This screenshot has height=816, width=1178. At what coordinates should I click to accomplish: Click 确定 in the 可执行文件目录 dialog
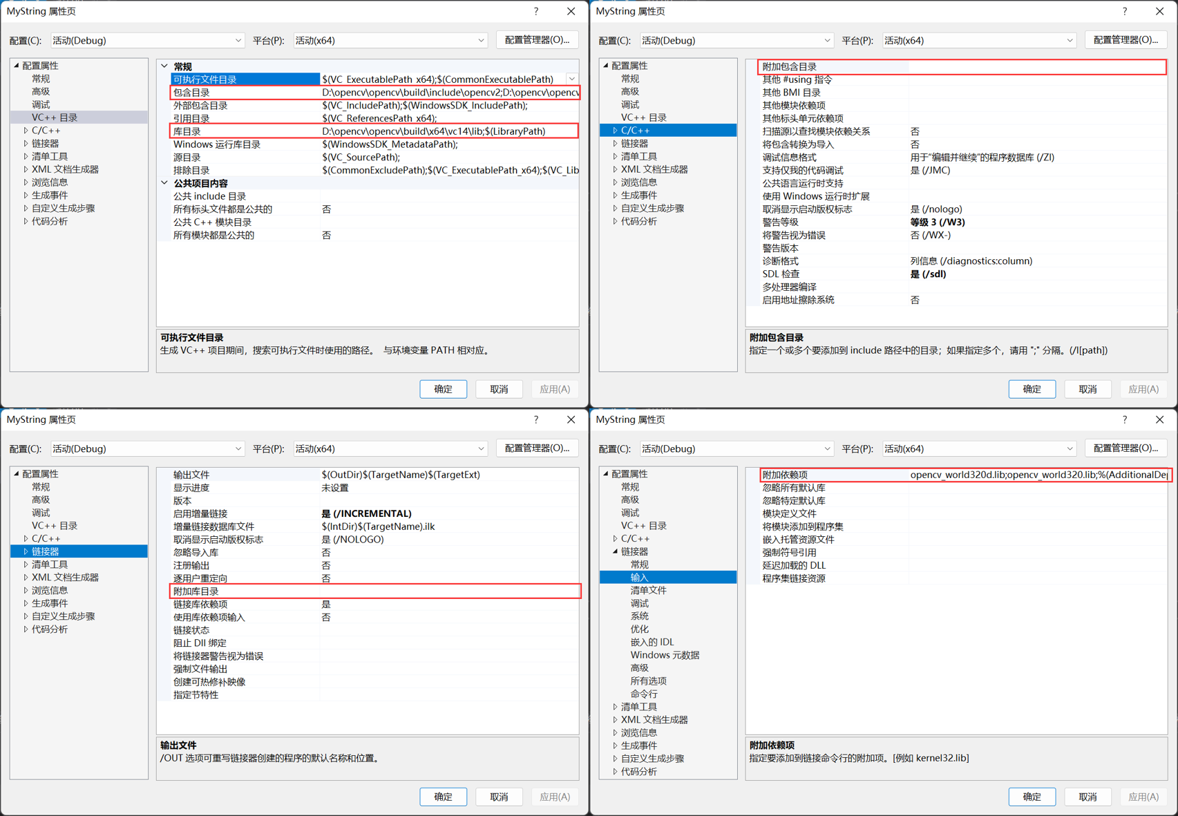tap(443, 389)
